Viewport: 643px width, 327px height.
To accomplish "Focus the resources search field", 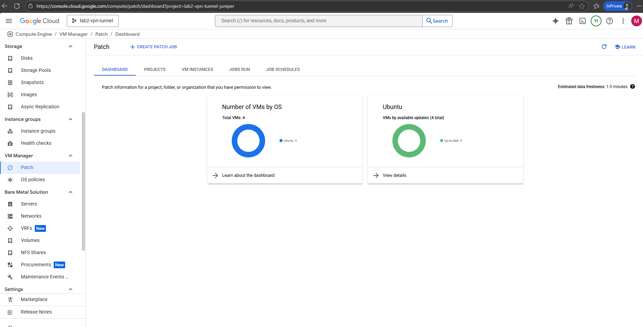I will point(319,21).
